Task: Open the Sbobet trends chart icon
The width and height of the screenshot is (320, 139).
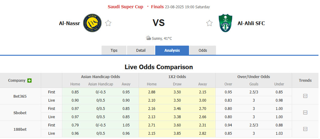Action: click(305, 112)
